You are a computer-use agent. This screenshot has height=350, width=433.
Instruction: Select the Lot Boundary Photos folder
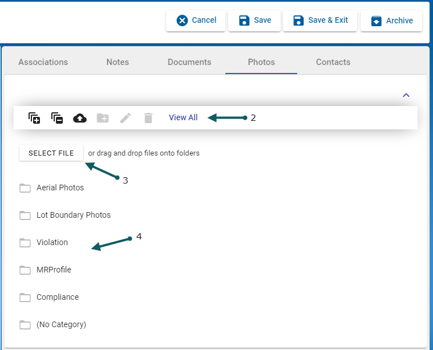73,215
